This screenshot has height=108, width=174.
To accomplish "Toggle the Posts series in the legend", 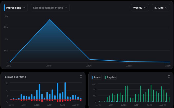I will tap(96, 77).
